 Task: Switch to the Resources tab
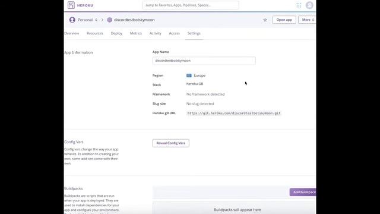pos(95,33)
